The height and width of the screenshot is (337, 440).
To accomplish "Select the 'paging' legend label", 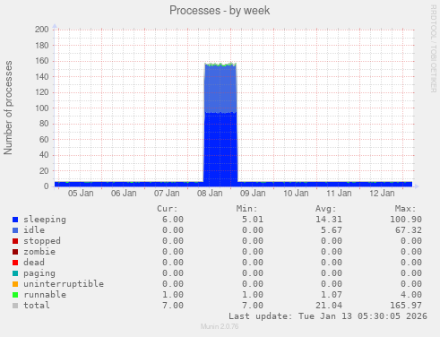I will [39, 273].
